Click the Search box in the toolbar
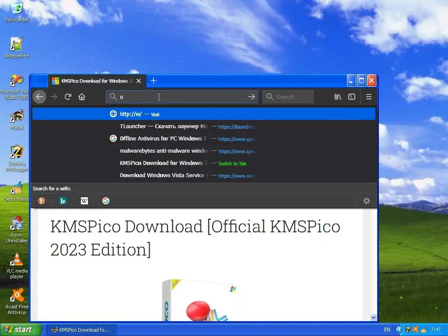 pyautogui.click(x=288, y=97)
